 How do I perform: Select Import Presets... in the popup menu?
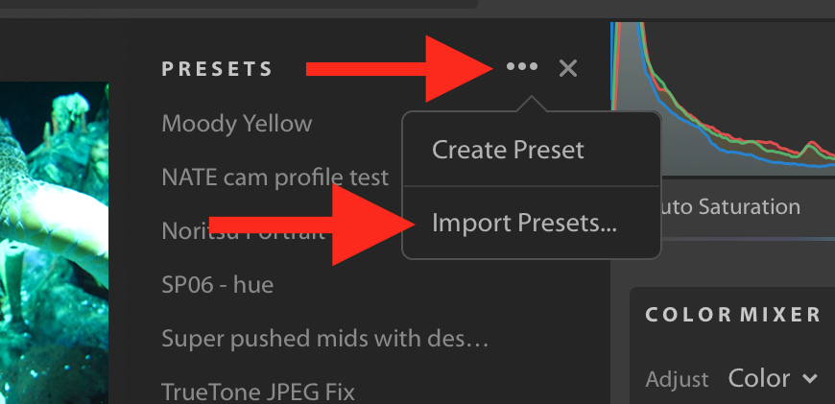pos(524,224)
